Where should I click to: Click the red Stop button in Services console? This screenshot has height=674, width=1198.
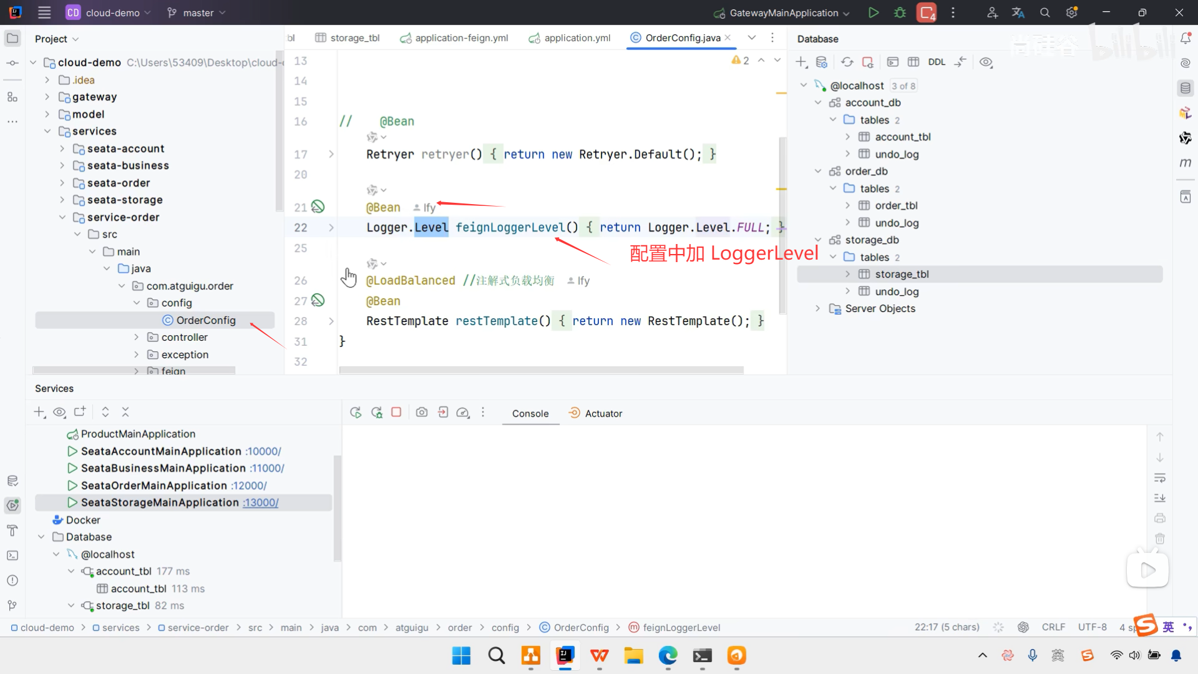pos(396,413)
